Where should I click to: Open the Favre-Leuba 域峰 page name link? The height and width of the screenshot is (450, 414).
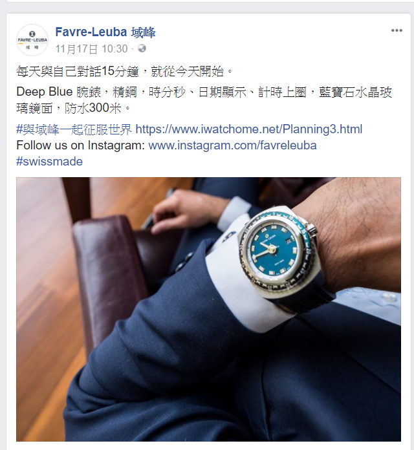105,32
